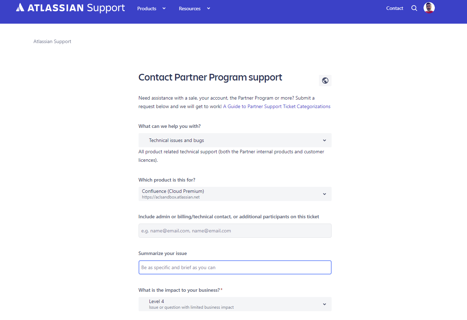Open the Contact menu item
This screenshot has height=320, width=467.
(395, 8)
